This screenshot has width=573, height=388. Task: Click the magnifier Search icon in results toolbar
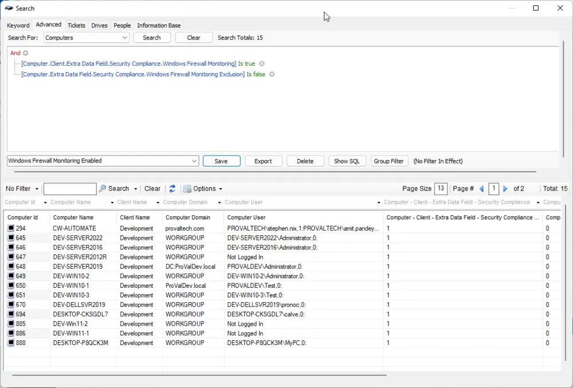tap(103, 189)
